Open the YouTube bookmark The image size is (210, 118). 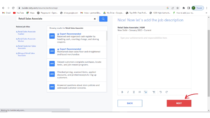tap(18, 13)
